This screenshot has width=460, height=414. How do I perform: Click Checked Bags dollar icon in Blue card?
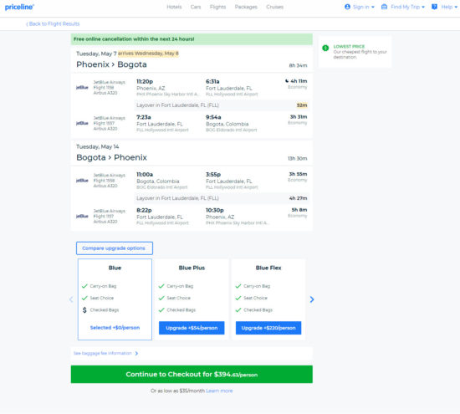click(84, 309)
